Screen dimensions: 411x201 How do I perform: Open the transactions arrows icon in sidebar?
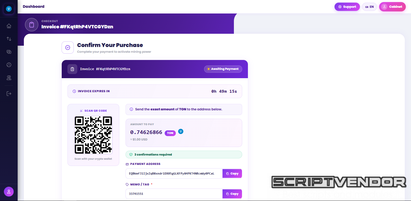(9, 39)
